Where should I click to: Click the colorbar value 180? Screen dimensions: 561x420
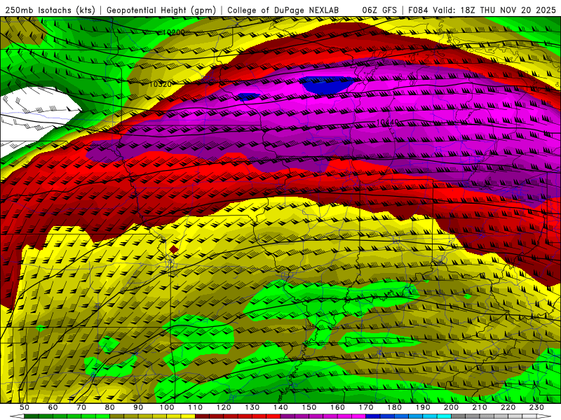[394, 407]
